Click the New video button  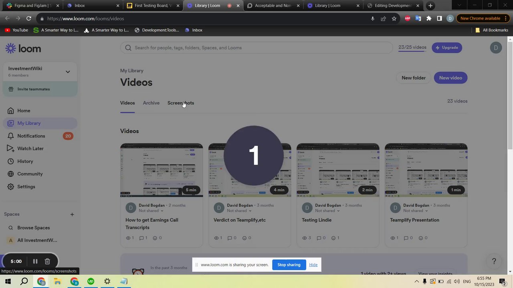[450, 78]
